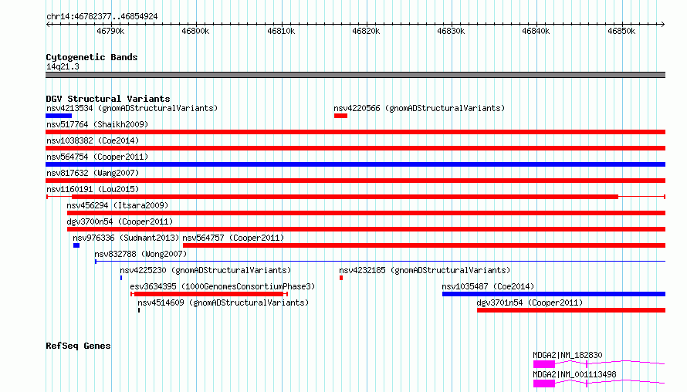The width and height of the screenshot is (687, 392).
Task: Select the dgv3700n54 (Cooper2011) red bar
Action: tap(367, 229)
